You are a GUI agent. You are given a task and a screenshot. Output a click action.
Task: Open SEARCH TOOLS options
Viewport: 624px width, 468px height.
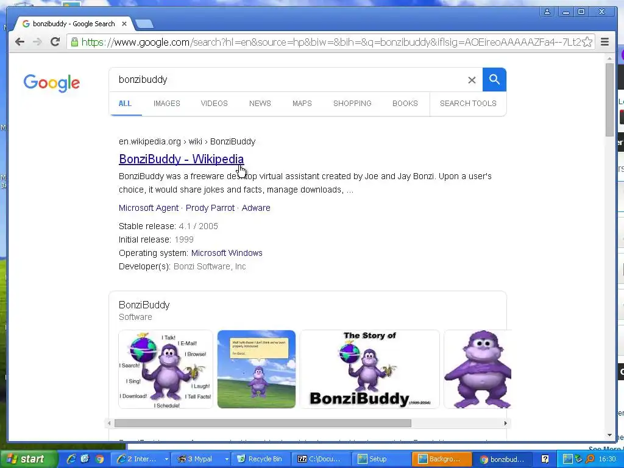(468, 104)
